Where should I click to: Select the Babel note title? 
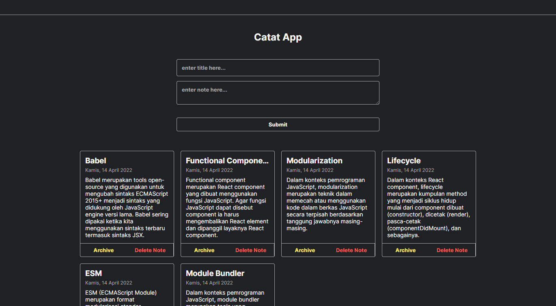click(96, 160)
